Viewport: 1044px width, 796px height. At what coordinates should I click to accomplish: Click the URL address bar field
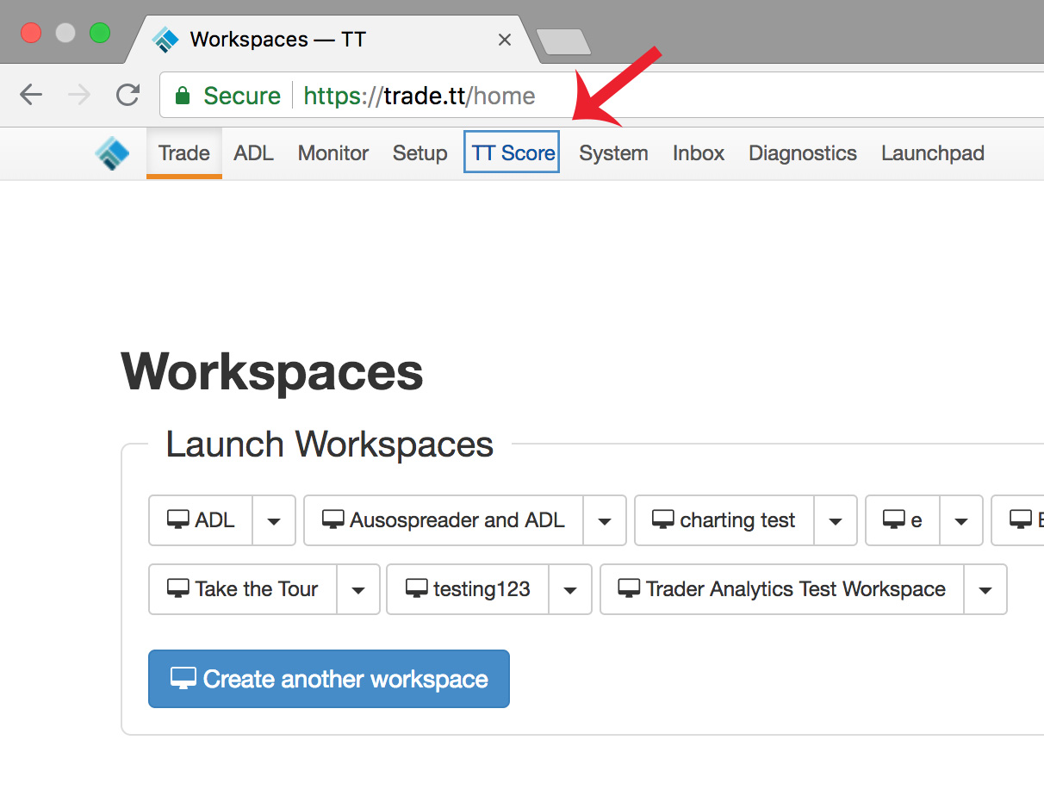(x=689, y=96)
